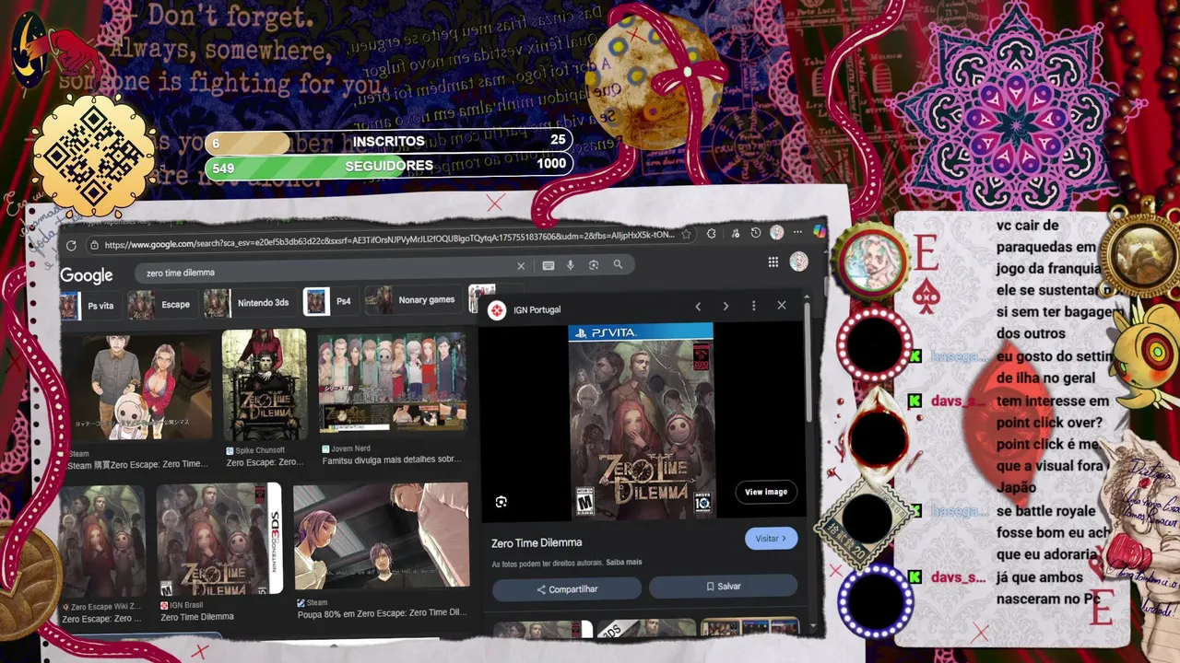Click the chat avatar portrait at top
The image size is (1180, 663).
(871, 261)
